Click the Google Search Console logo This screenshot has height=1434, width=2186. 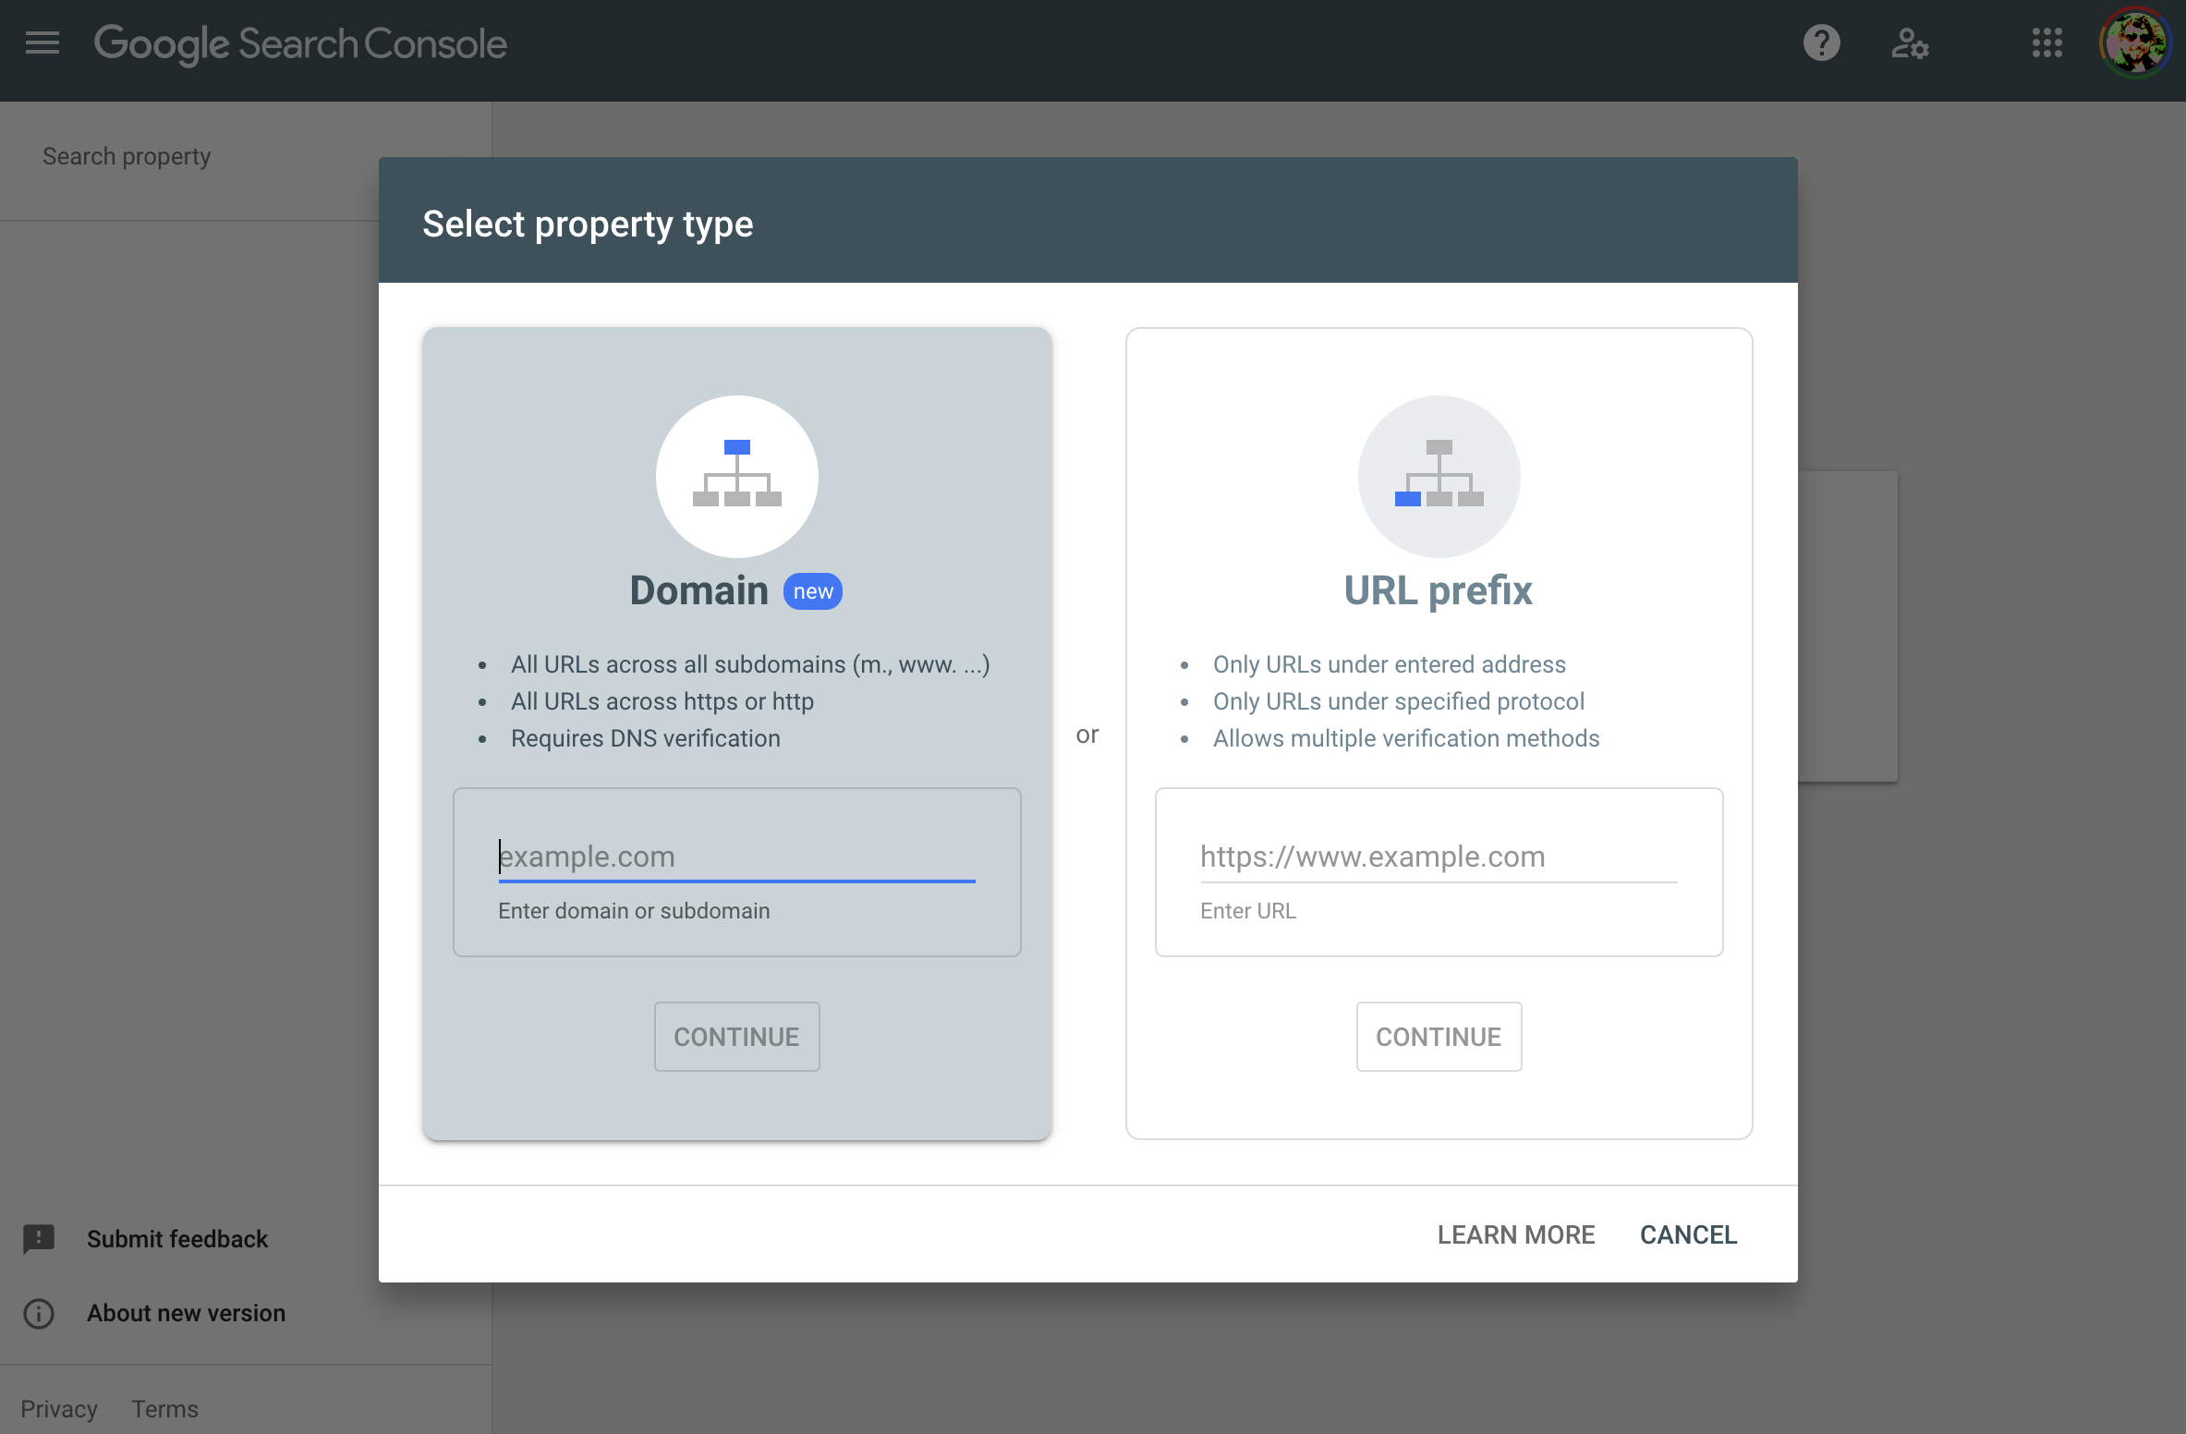point(300,43)
